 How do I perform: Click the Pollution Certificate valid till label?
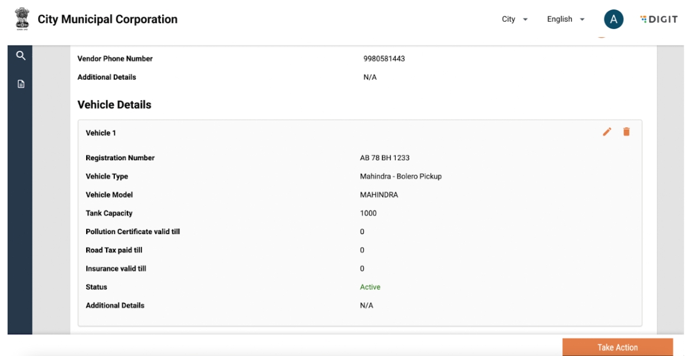(x=133, y=232)
